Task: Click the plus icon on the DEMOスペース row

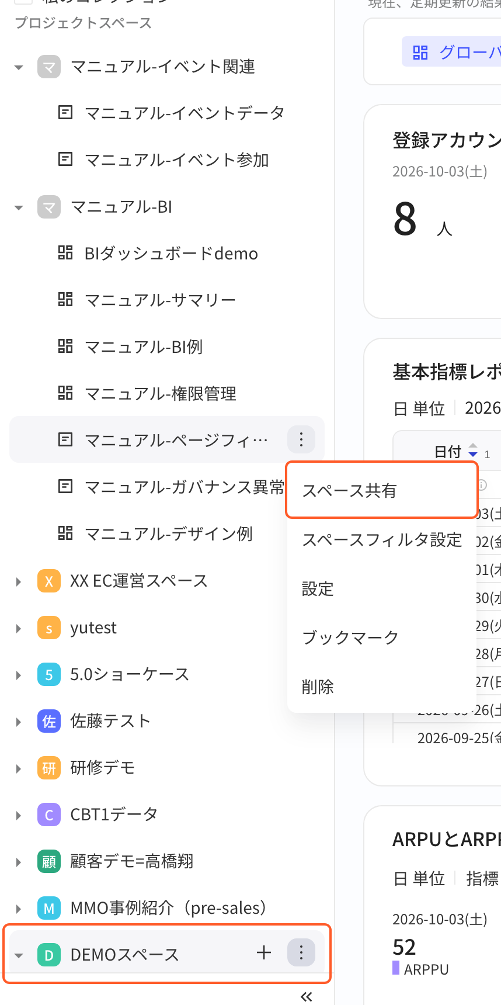Action: click(x=264, y=953)
